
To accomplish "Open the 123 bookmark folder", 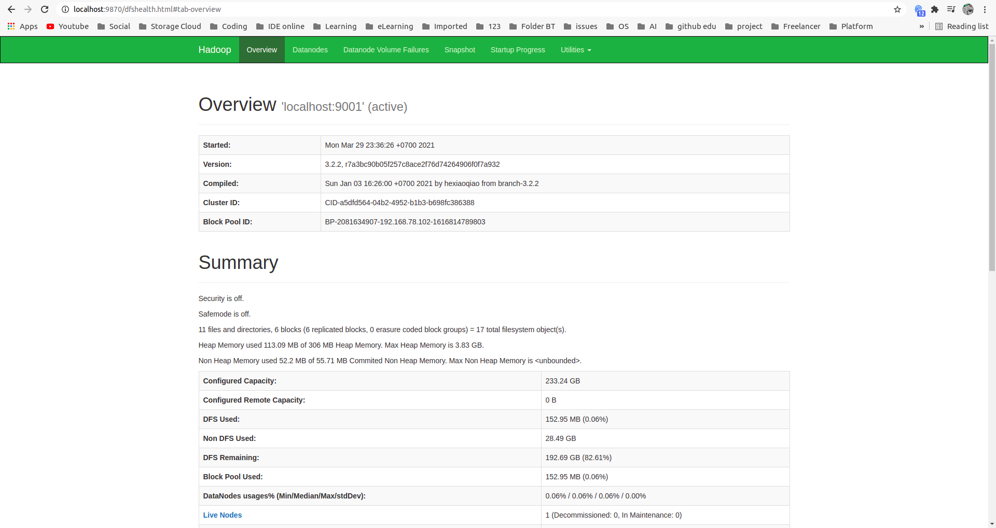I will pos(489,26).
